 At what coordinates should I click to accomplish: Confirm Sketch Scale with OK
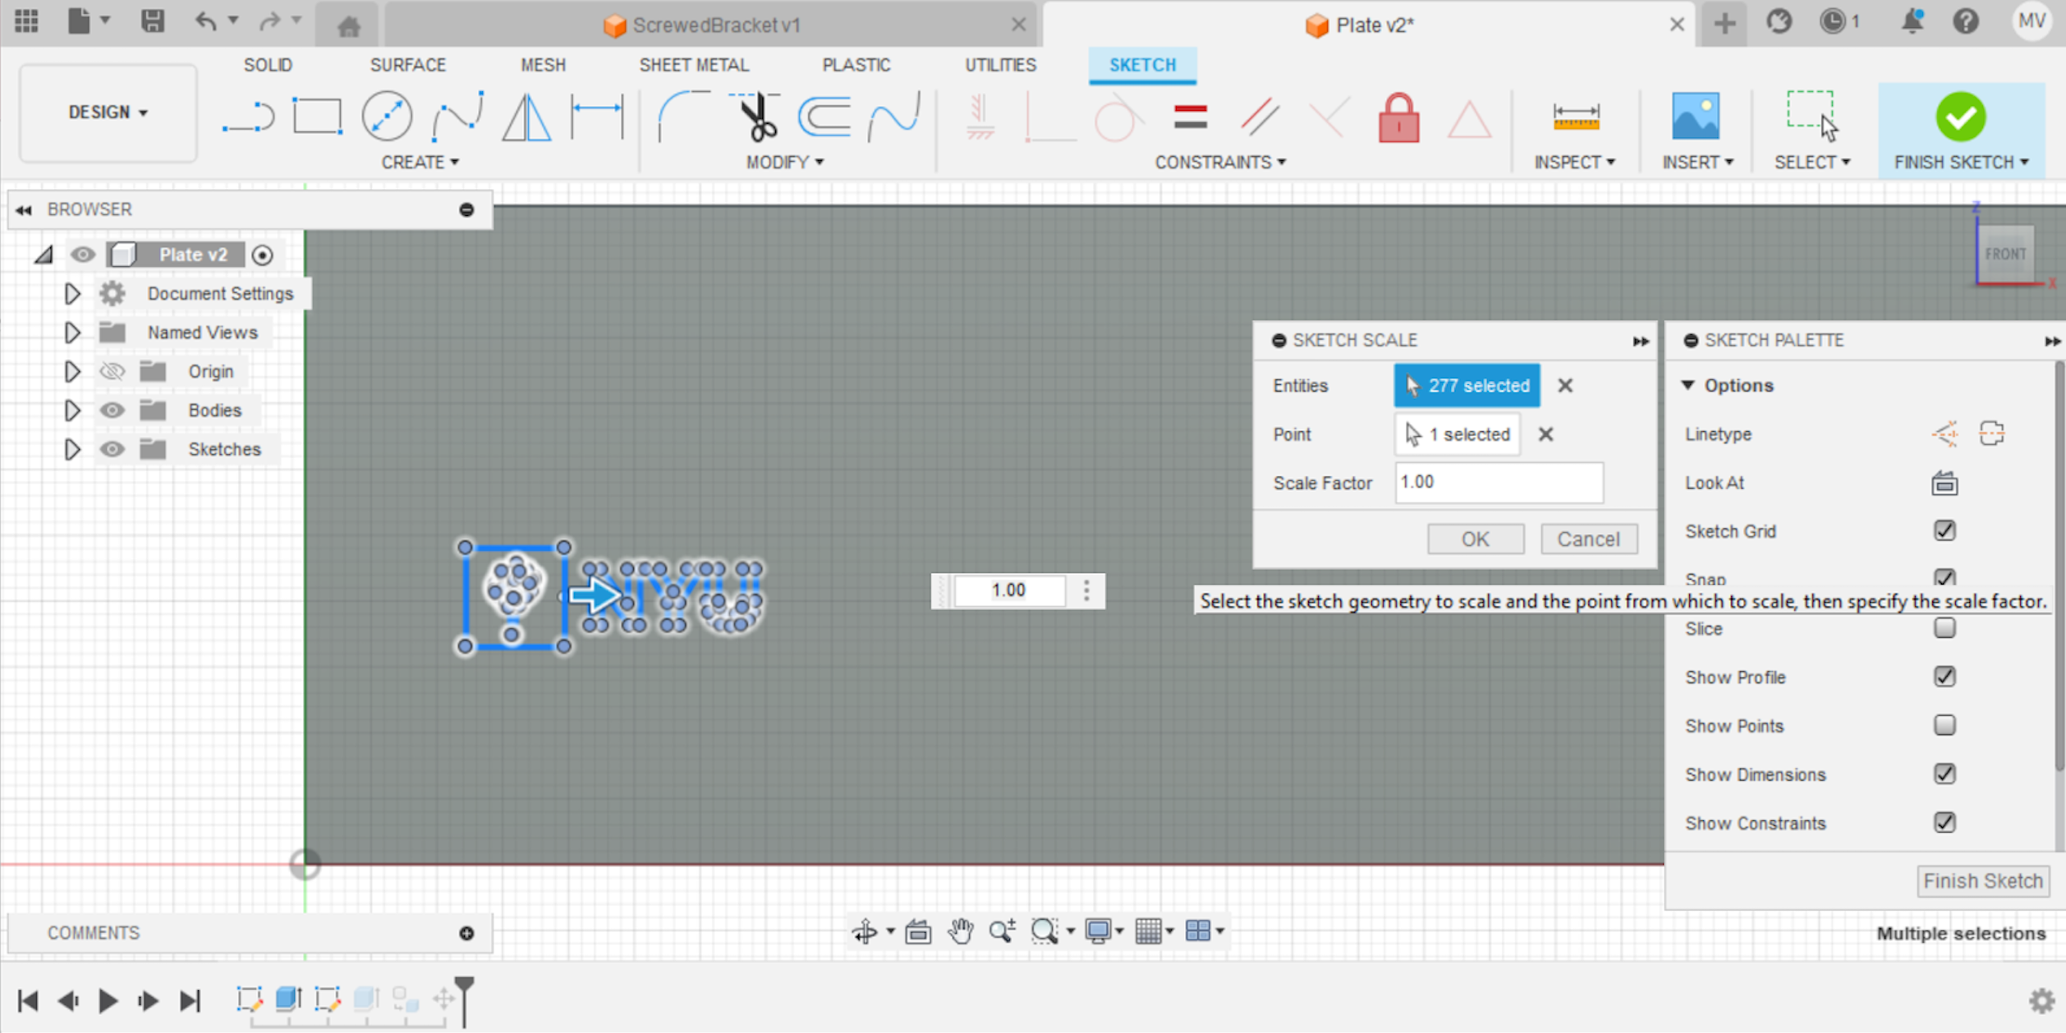[x=1475, y=539]
